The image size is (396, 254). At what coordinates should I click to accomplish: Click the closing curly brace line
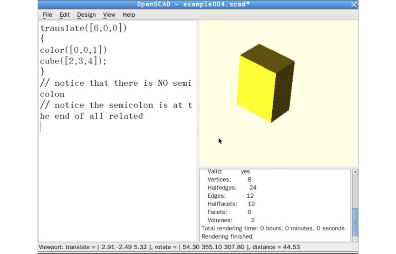(x=42, y=72)
